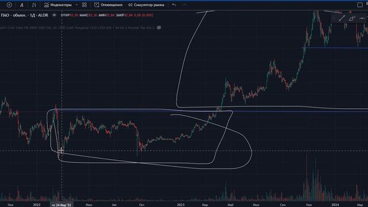Viewport: 368px width, 207px height.
Task: Click the greyed indicator legend text
Action: 77,28
